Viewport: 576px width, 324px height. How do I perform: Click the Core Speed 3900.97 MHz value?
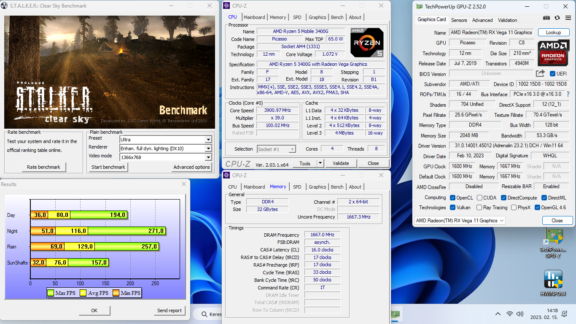(x=278, y=110)
